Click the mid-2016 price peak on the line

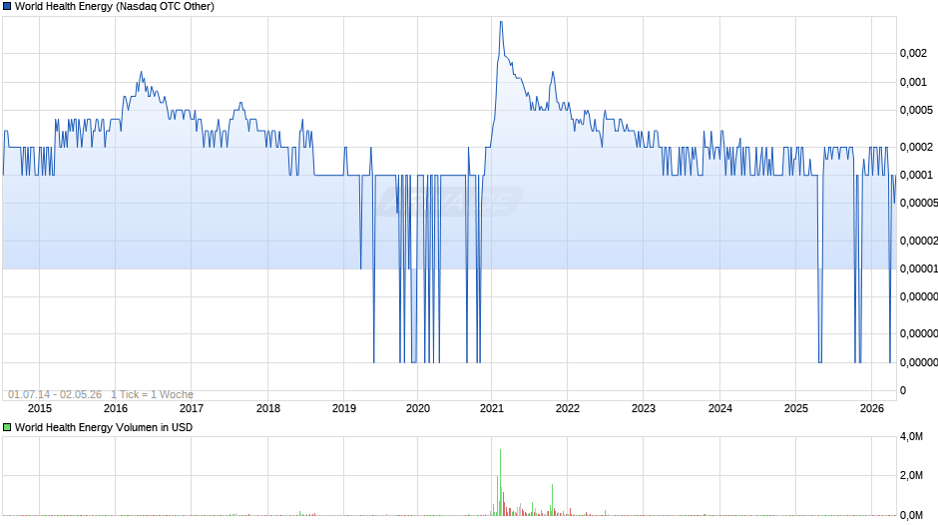click(141, 73)
